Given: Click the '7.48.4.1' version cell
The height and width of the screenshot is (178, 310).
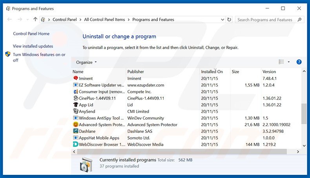Looking at the screenshot, I should pyautogui.click(x=270, y=78).
